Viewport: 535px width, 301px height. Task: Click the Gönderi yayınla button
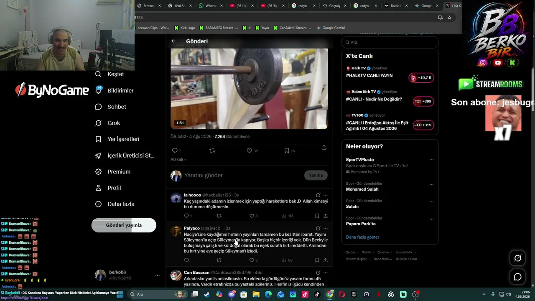point(124,225)
